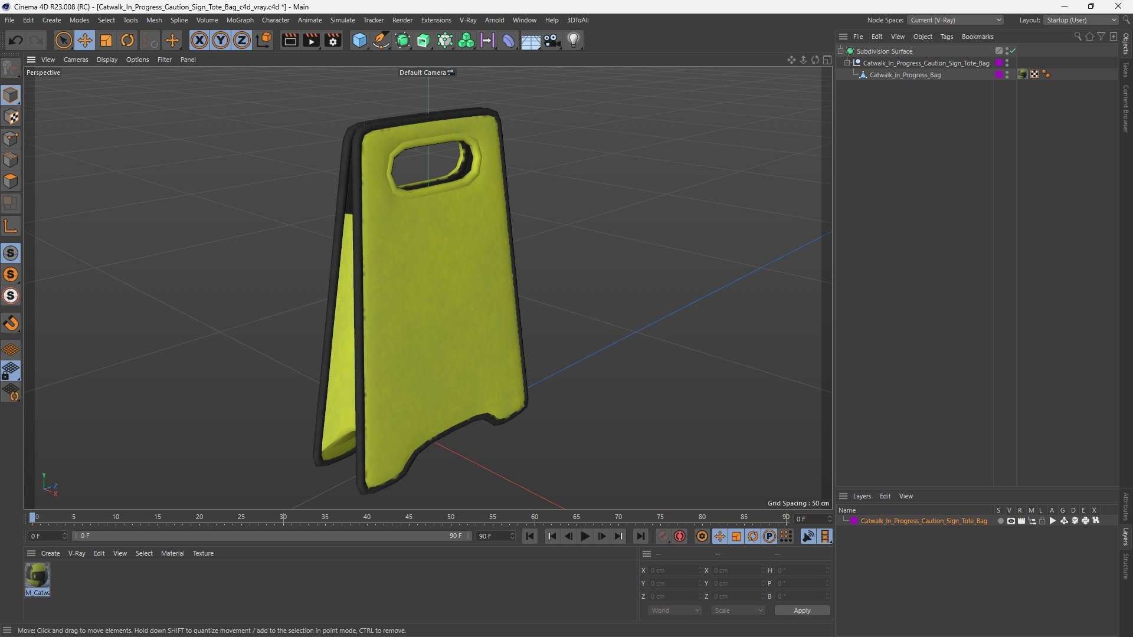Viewport: 1133px width, 637px height.
Task: Switch to Polygons mode
Action: tap(11, 181)
